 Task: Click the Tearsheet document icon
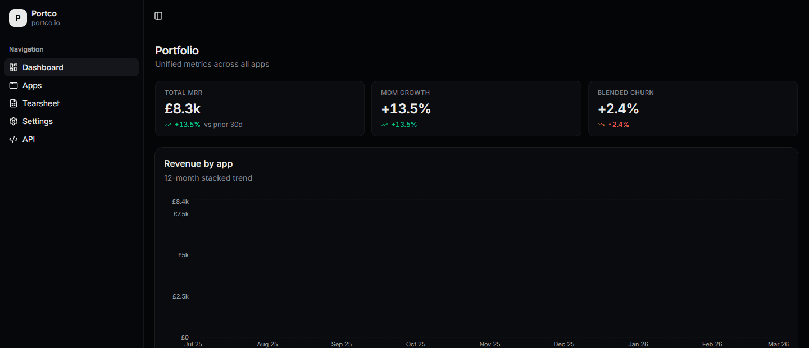(13, 103)
